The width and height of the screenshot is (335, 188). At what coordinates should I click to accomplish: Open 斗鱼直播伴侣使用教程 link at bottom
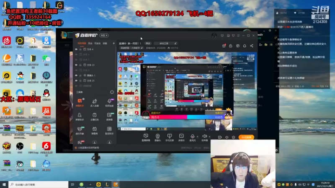88,148
